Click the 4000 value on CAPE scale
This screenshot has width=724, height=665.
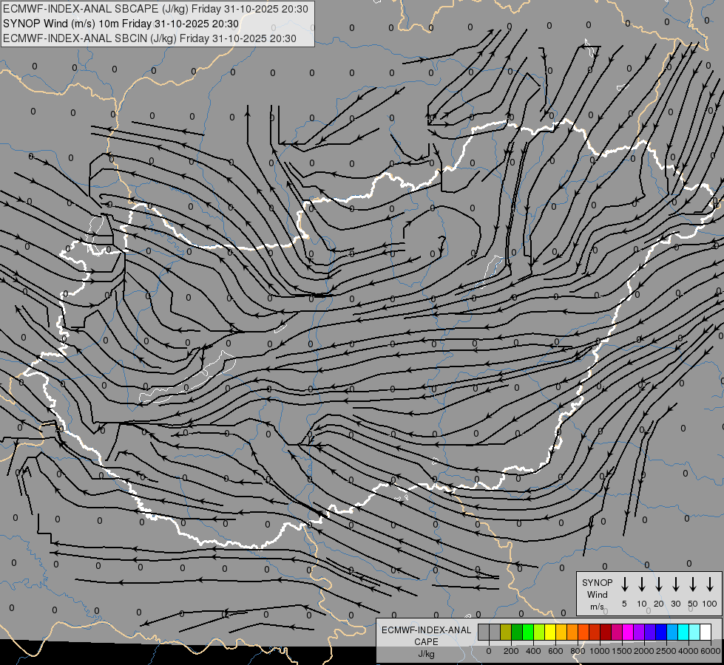click(x=689, y=651)
